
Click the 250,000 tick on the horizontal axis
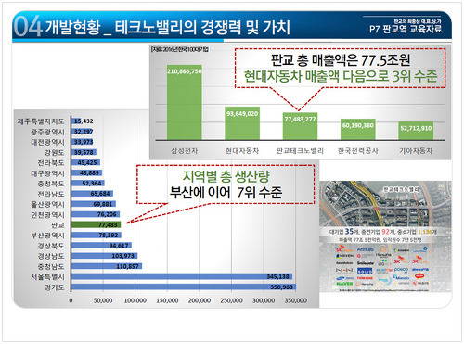(232, 300)
